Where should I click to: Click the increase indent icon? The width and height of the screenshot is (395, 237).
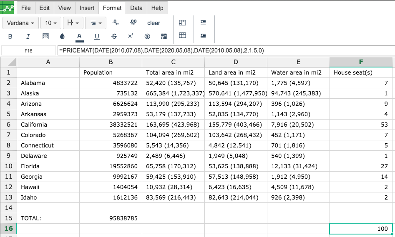coord(203,22)
